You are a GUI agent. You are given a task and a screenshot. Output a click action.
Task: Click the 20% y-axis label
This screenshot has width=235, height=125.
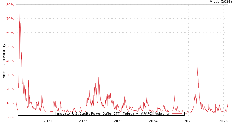tap(10, 89)
